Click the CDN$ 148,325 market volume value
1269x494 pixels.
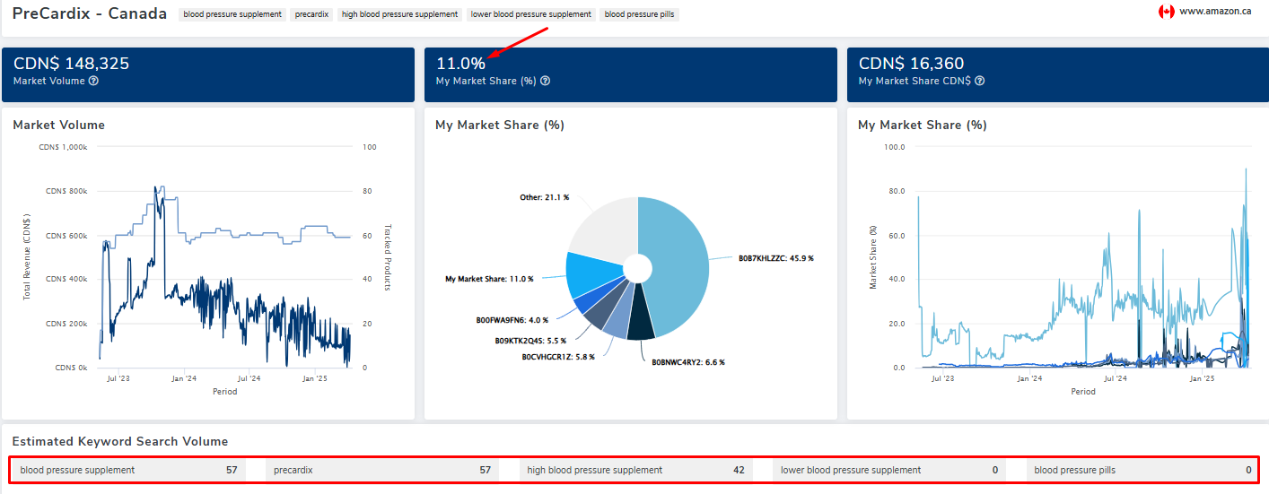tap(72, 64)
